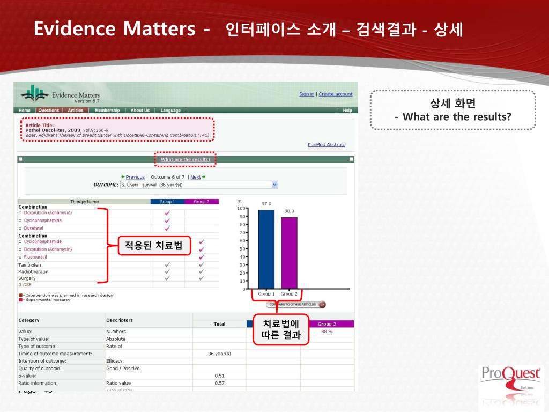The width and height of the screenshot is (549, 412).
Task: Click the green Next arrow icon
Action: coord(204,176)
